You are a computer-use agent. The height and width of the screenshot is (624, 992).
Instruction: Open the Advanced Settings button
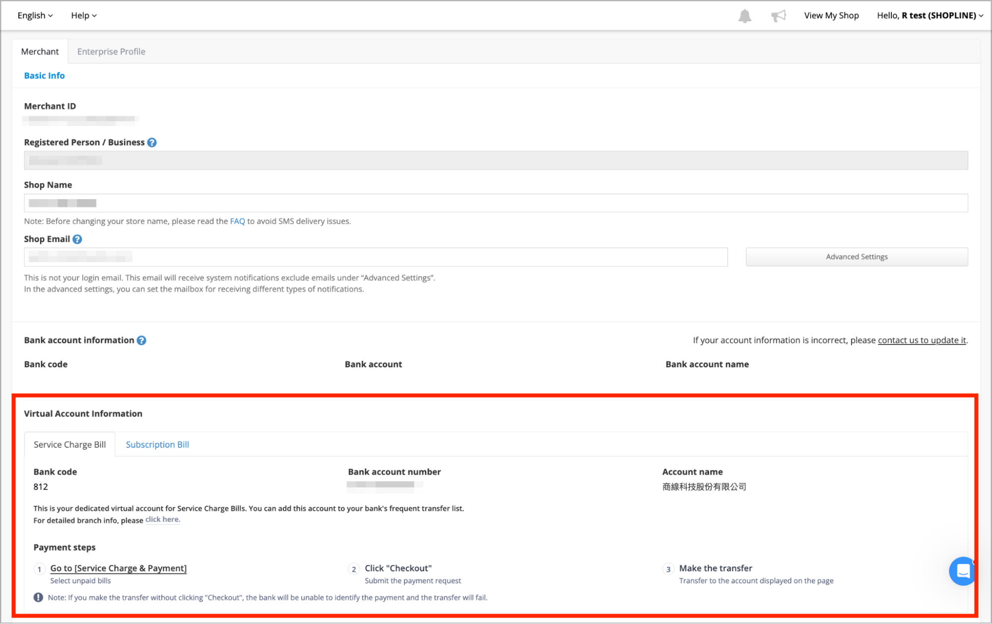point(857,257)
